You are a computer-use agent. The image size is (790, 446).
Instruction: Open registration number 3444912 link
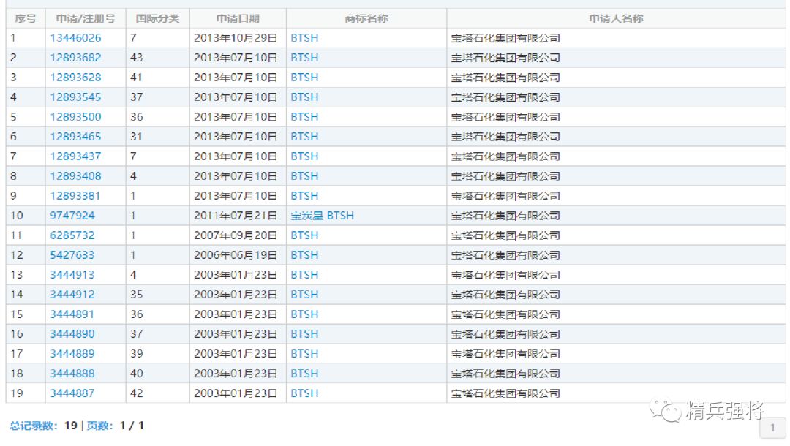[x=72, y=294]
